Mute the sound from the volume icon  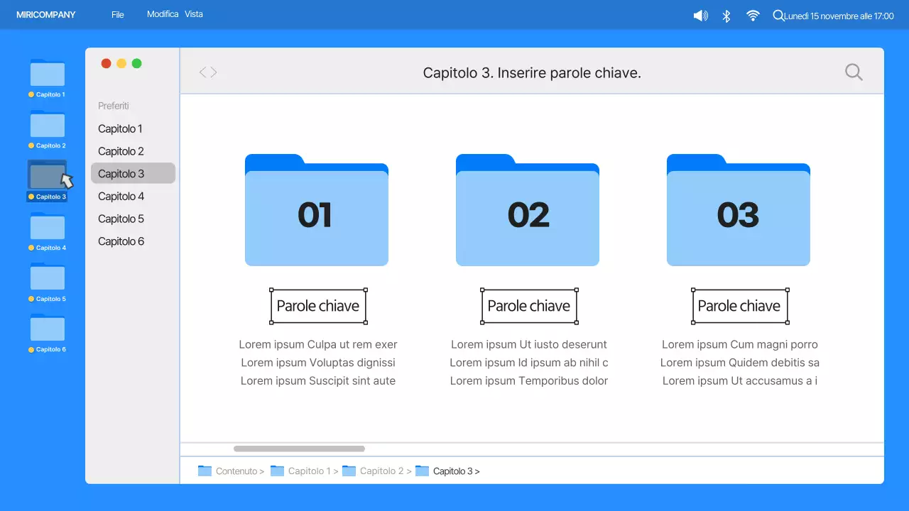click(700, 15)
